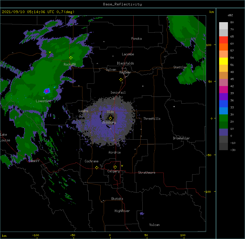Click the yellow diamond marker above RockyMH
The height and width of the screenshot is (239, 245).
[71, 58]
